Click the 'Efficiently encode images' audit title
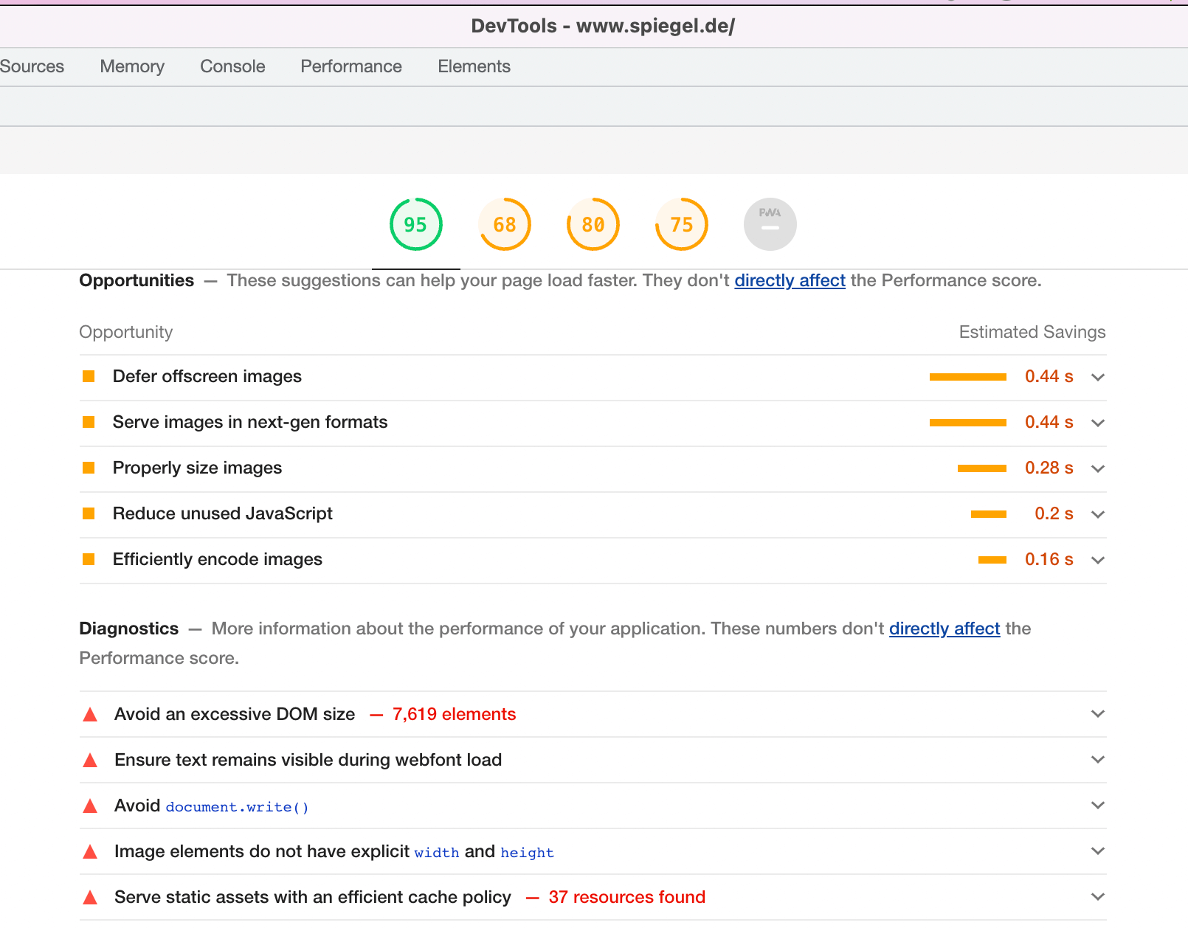 (218, 559)
